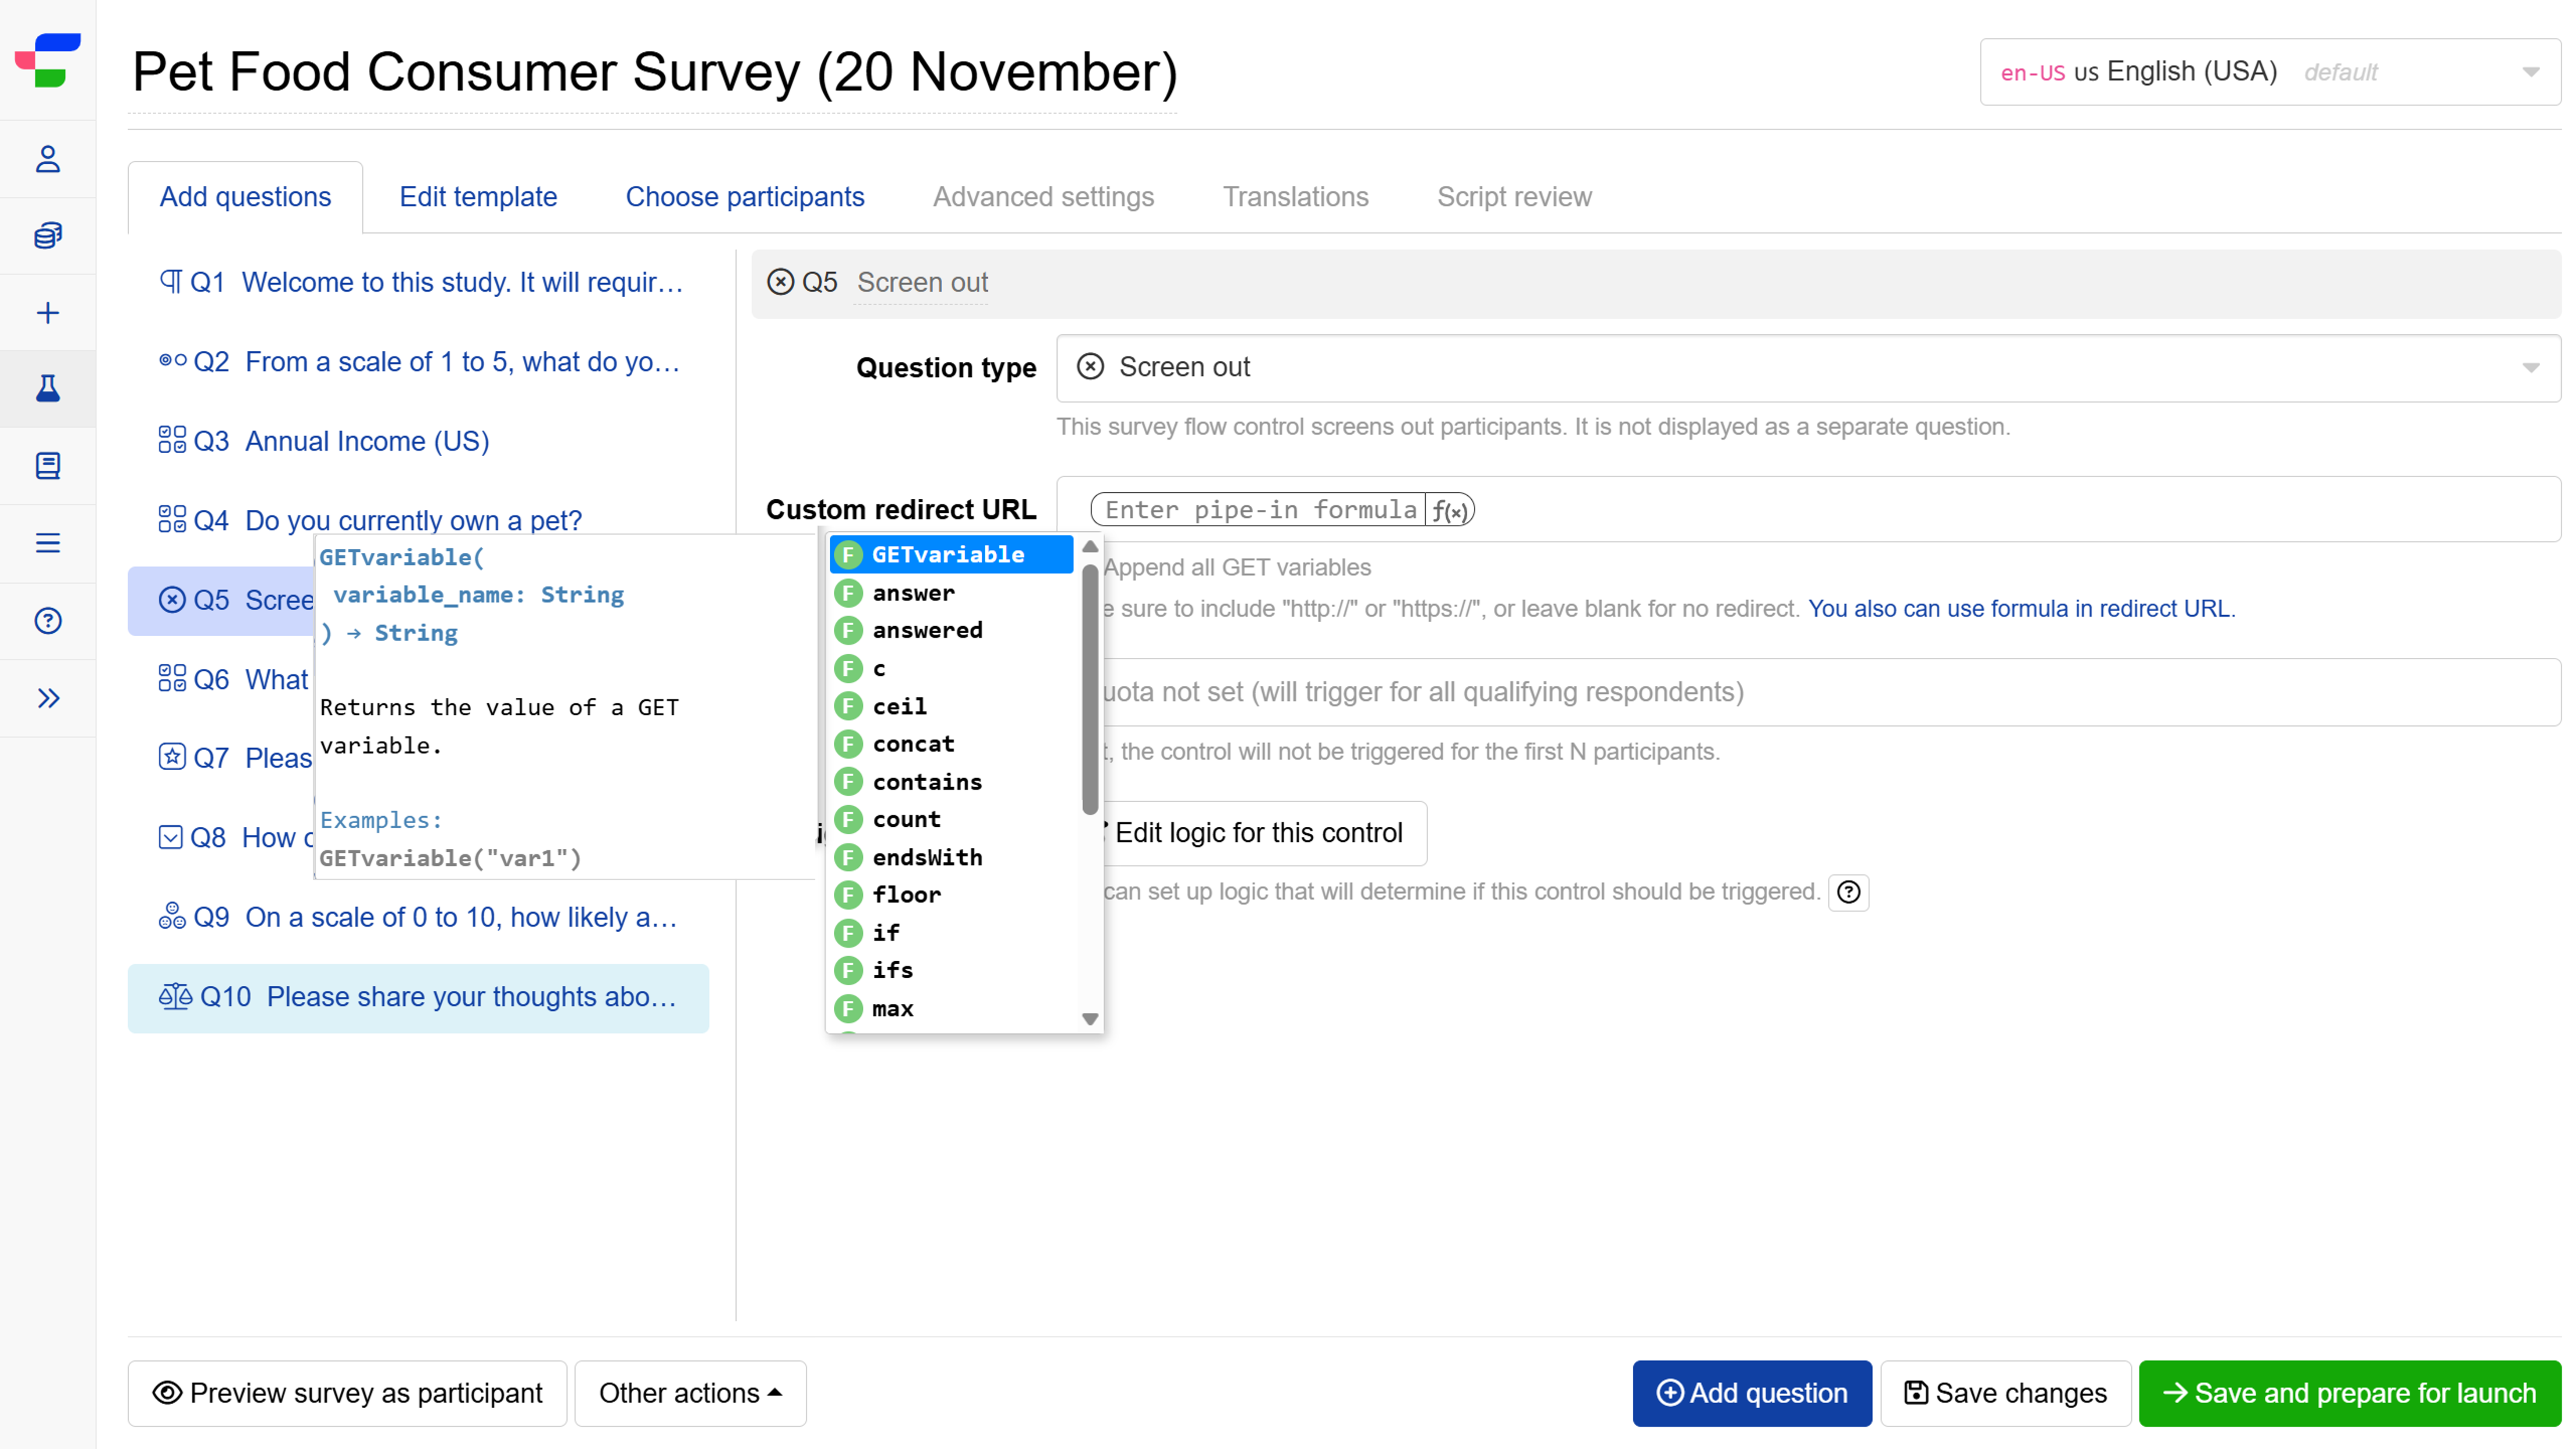
Task: Click the f(x) formula icon
Action: 1449,510
